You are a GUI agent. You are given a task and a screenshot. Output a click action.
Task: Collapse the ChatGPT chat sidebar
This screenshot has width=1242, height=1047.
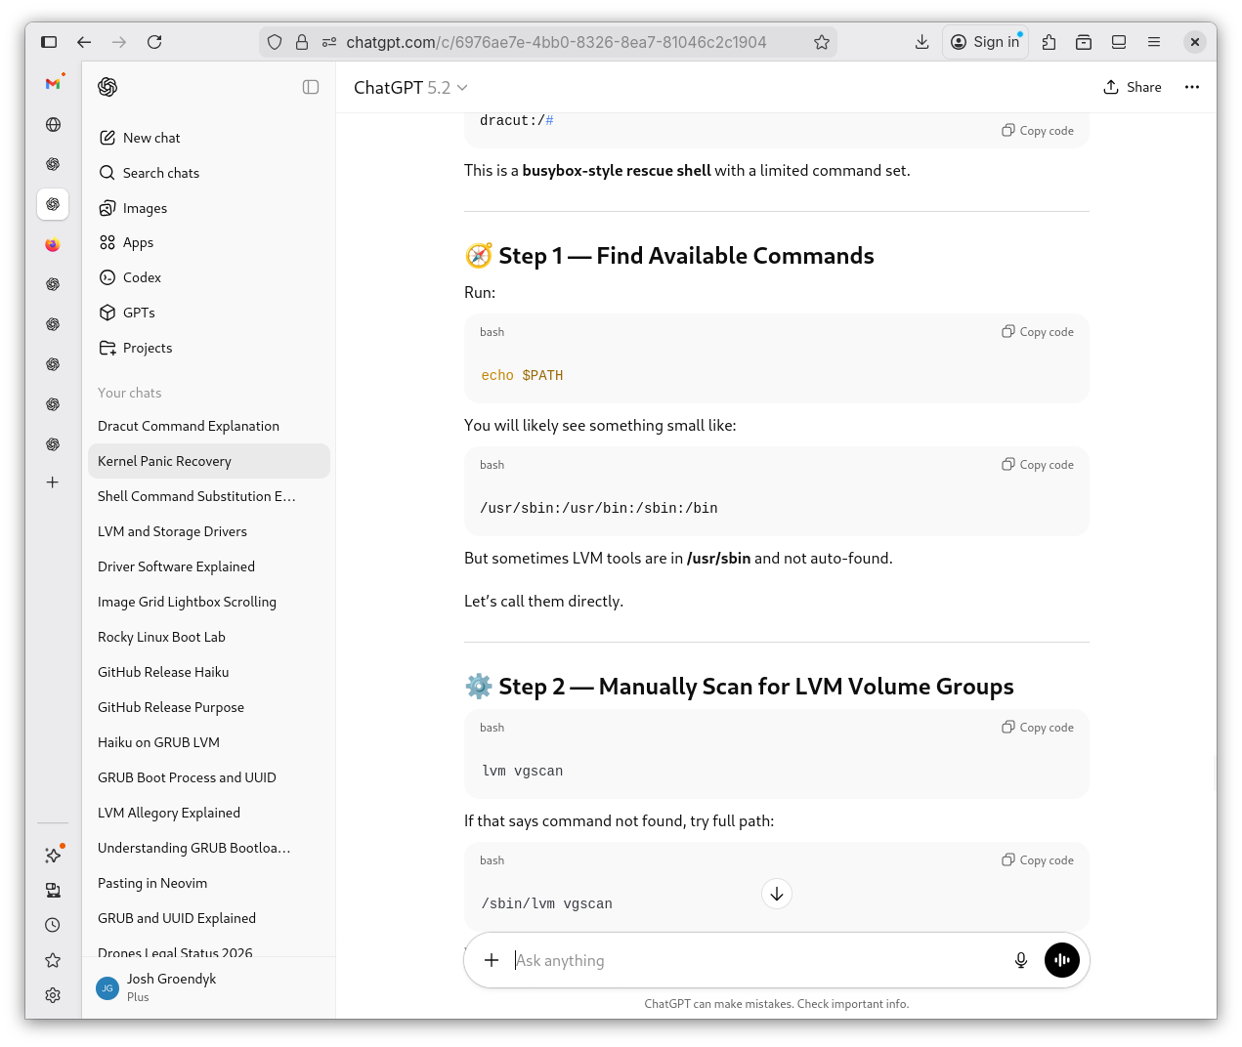pyautogui.click(x=311, y=87)
